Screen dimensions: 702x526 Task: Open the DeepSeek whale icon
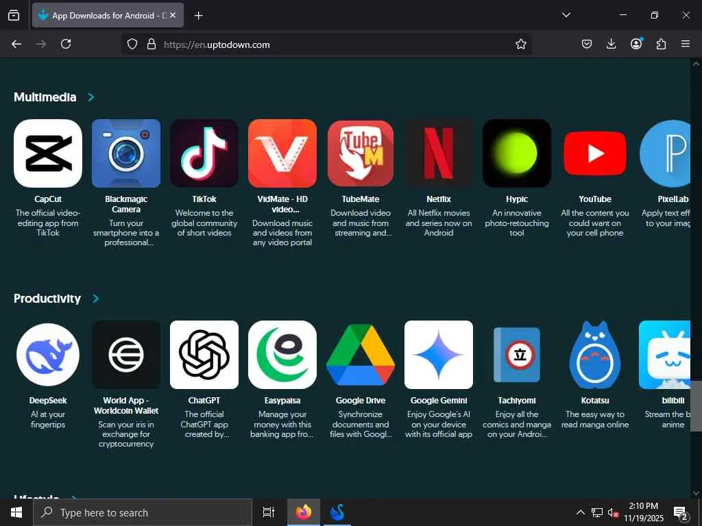pos(48,355)
